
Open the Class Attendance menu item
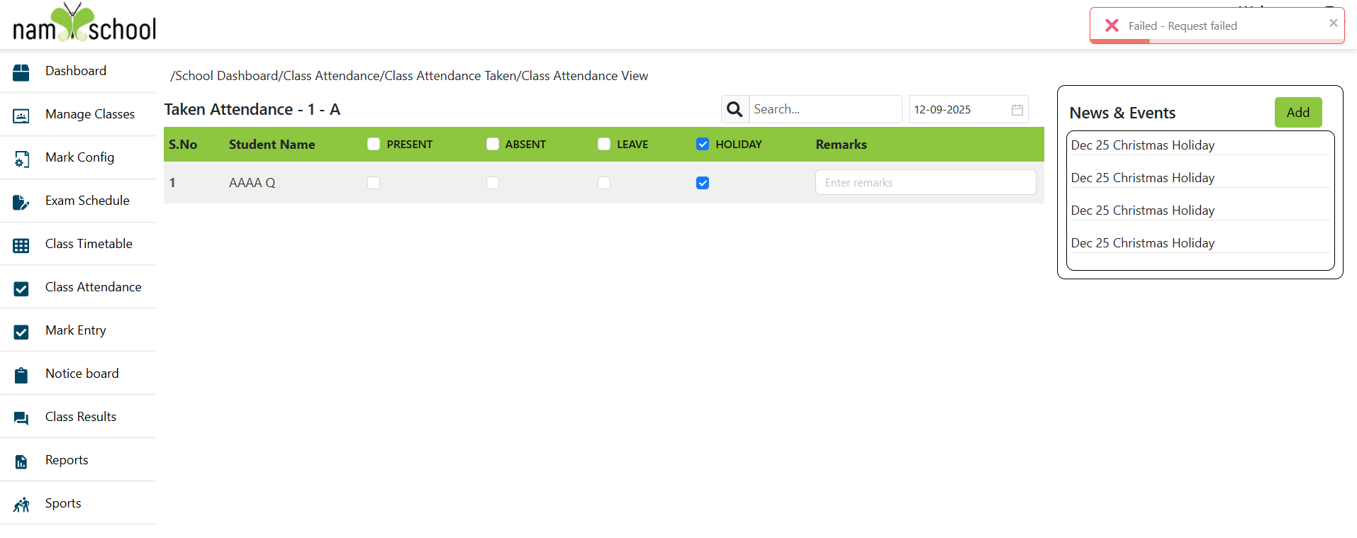[93, 287]
